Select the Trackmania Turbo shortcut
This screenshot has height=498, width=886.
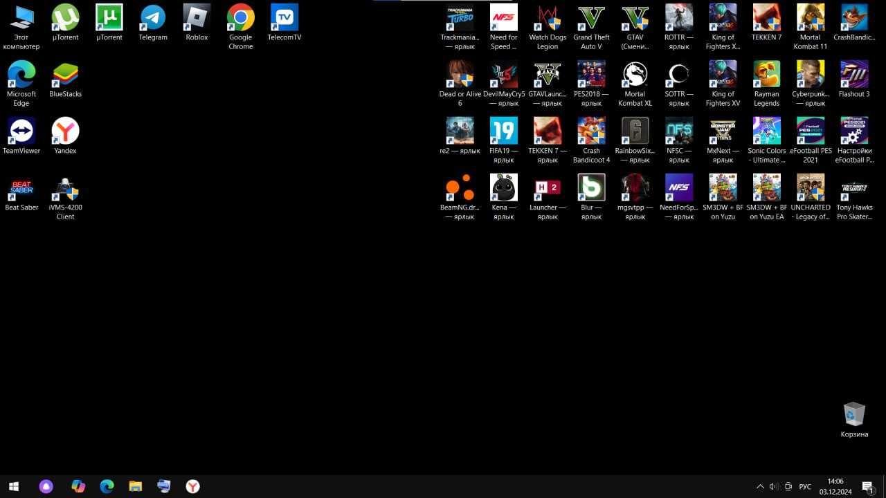click(x=460, y=28)
